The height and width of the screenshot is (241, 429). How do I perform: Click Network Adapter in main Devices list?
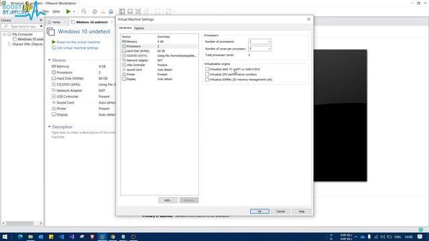click(x=69, y=90)
